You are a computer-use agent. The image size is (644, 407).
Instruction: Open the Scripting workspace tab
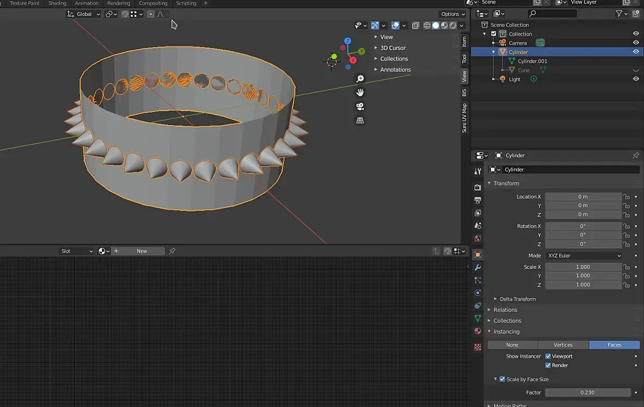186,3
